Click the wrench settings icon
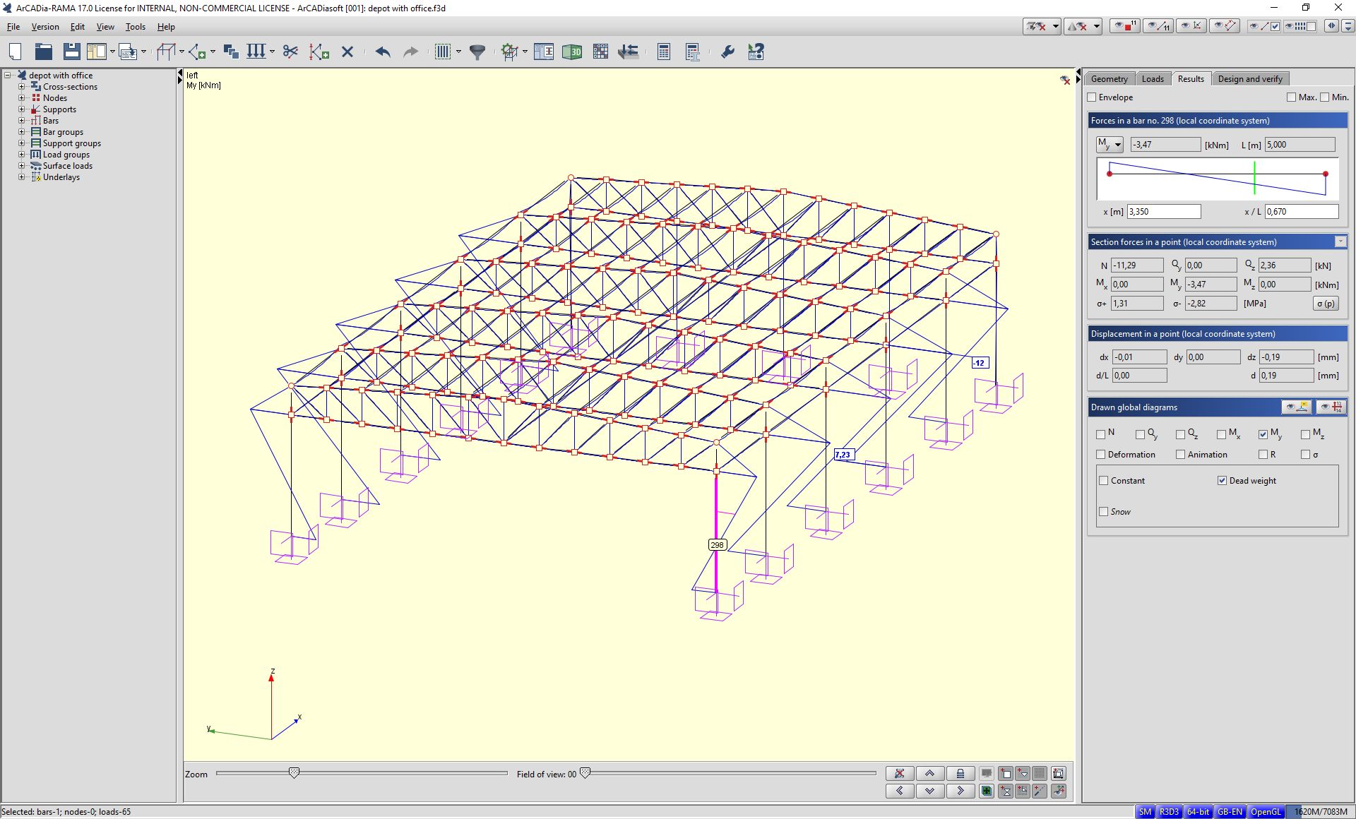Viewport: 1356px width, 819px height. (727, 52)
